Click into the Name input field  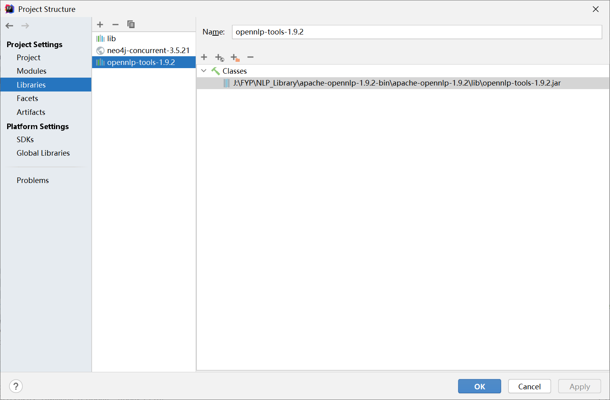pyautogui.click(x=417, y=32)
